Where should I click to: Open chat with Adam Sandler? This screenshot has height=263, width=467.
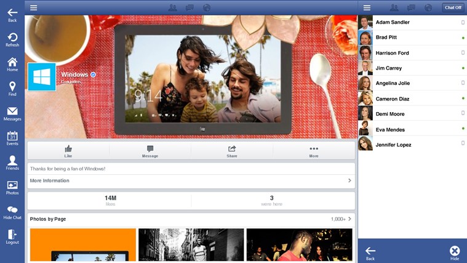pyautogui.click(x=412, y=22)
